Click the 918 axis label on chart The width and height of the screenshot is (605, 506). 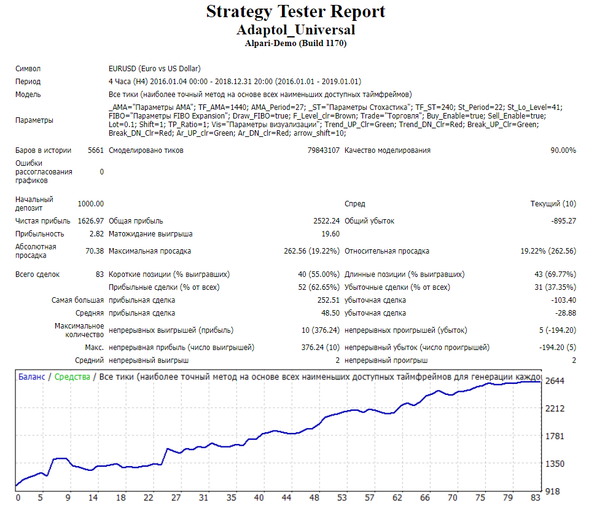click(x=553, y=492)
